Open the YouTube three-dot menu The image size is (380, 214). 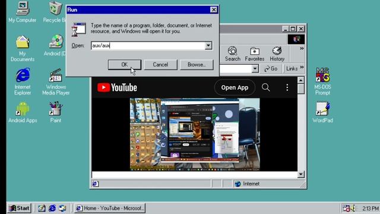coord(287,87)
